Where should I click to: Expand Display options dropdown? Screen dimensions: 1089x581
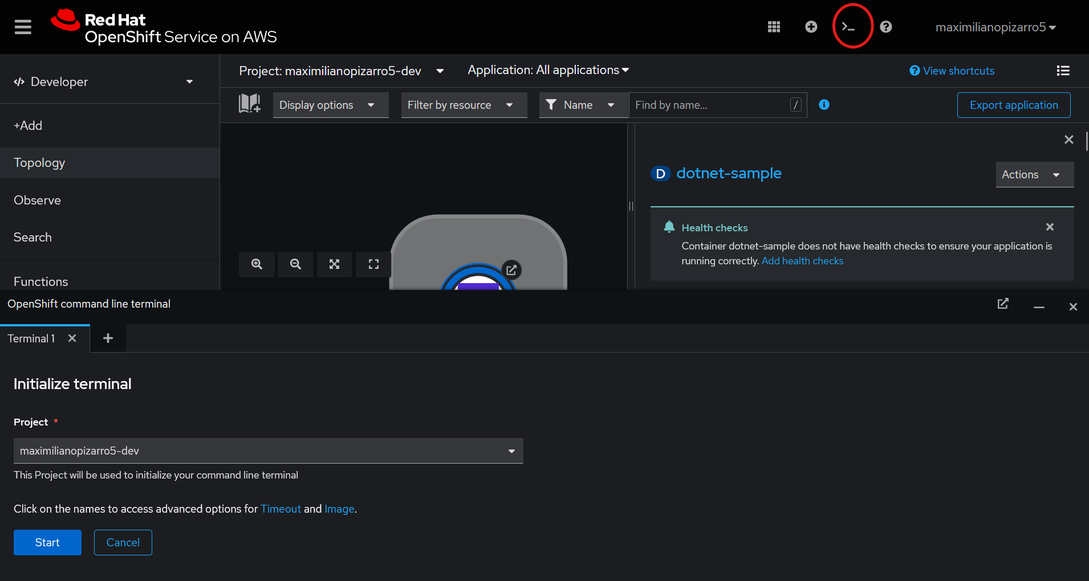click(331, 105)
